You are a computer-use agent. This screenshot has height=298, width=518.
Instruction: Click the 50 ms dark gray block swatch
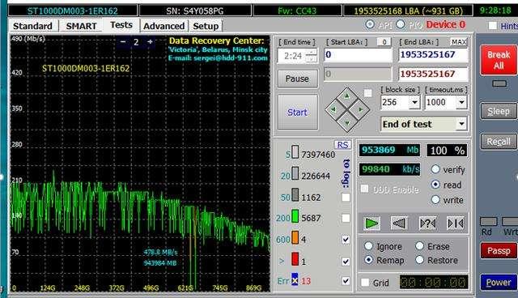[x=295, y=195]
